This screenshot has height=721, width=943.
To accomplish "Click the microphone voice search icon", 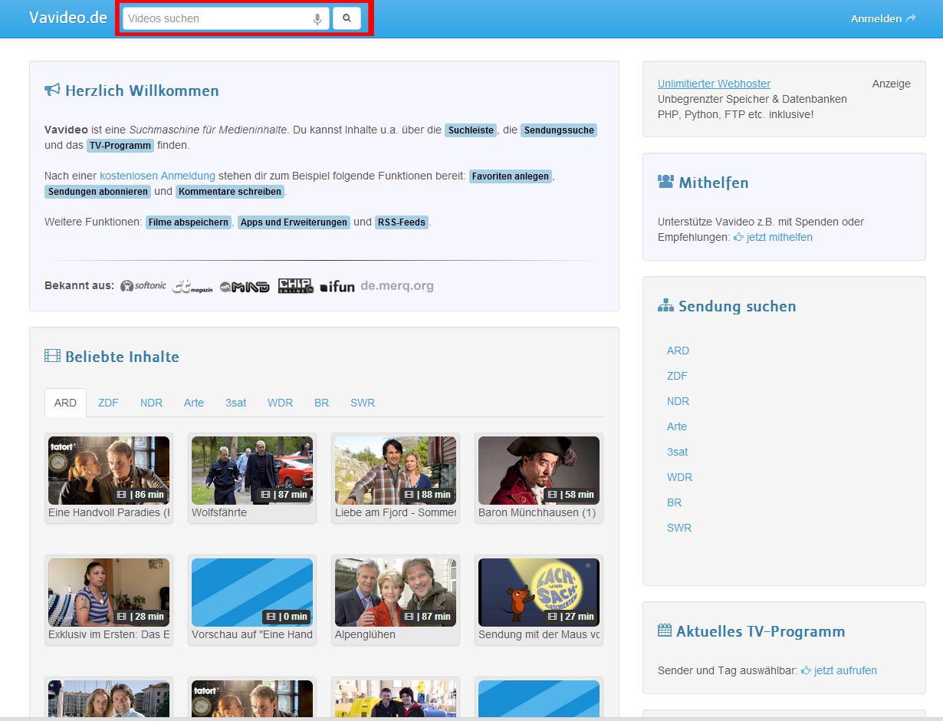I will [317, 19].
